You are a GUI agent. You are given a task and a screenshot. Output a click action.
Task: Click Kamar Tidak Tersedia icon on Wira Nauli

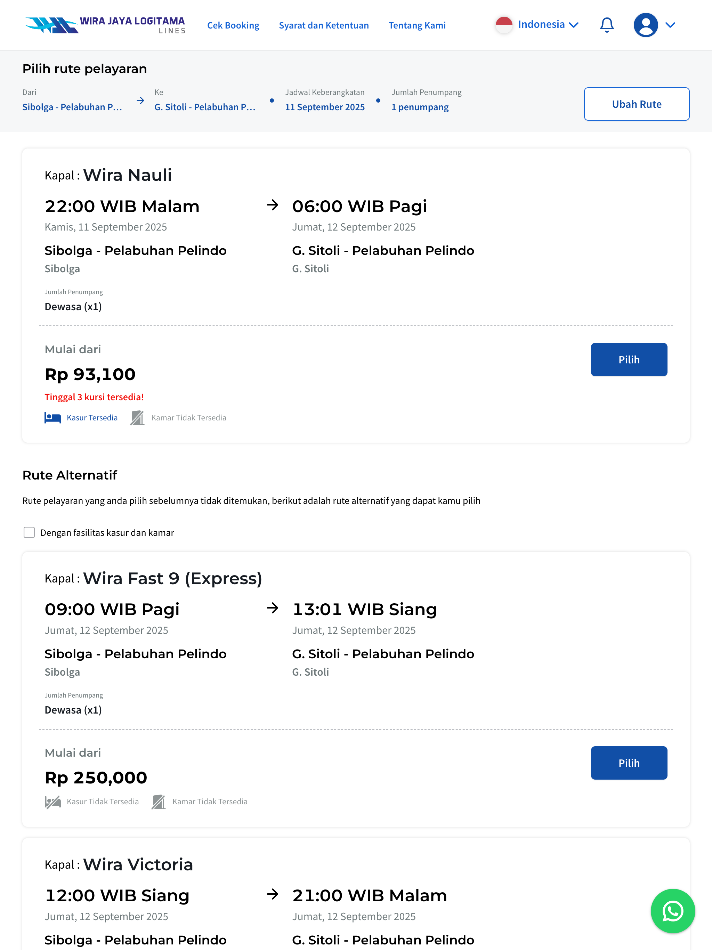137,417
